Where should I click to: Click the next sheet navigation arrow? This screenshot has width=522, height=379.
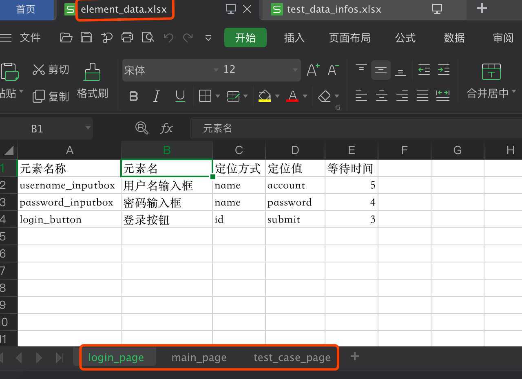coord(39,357)
